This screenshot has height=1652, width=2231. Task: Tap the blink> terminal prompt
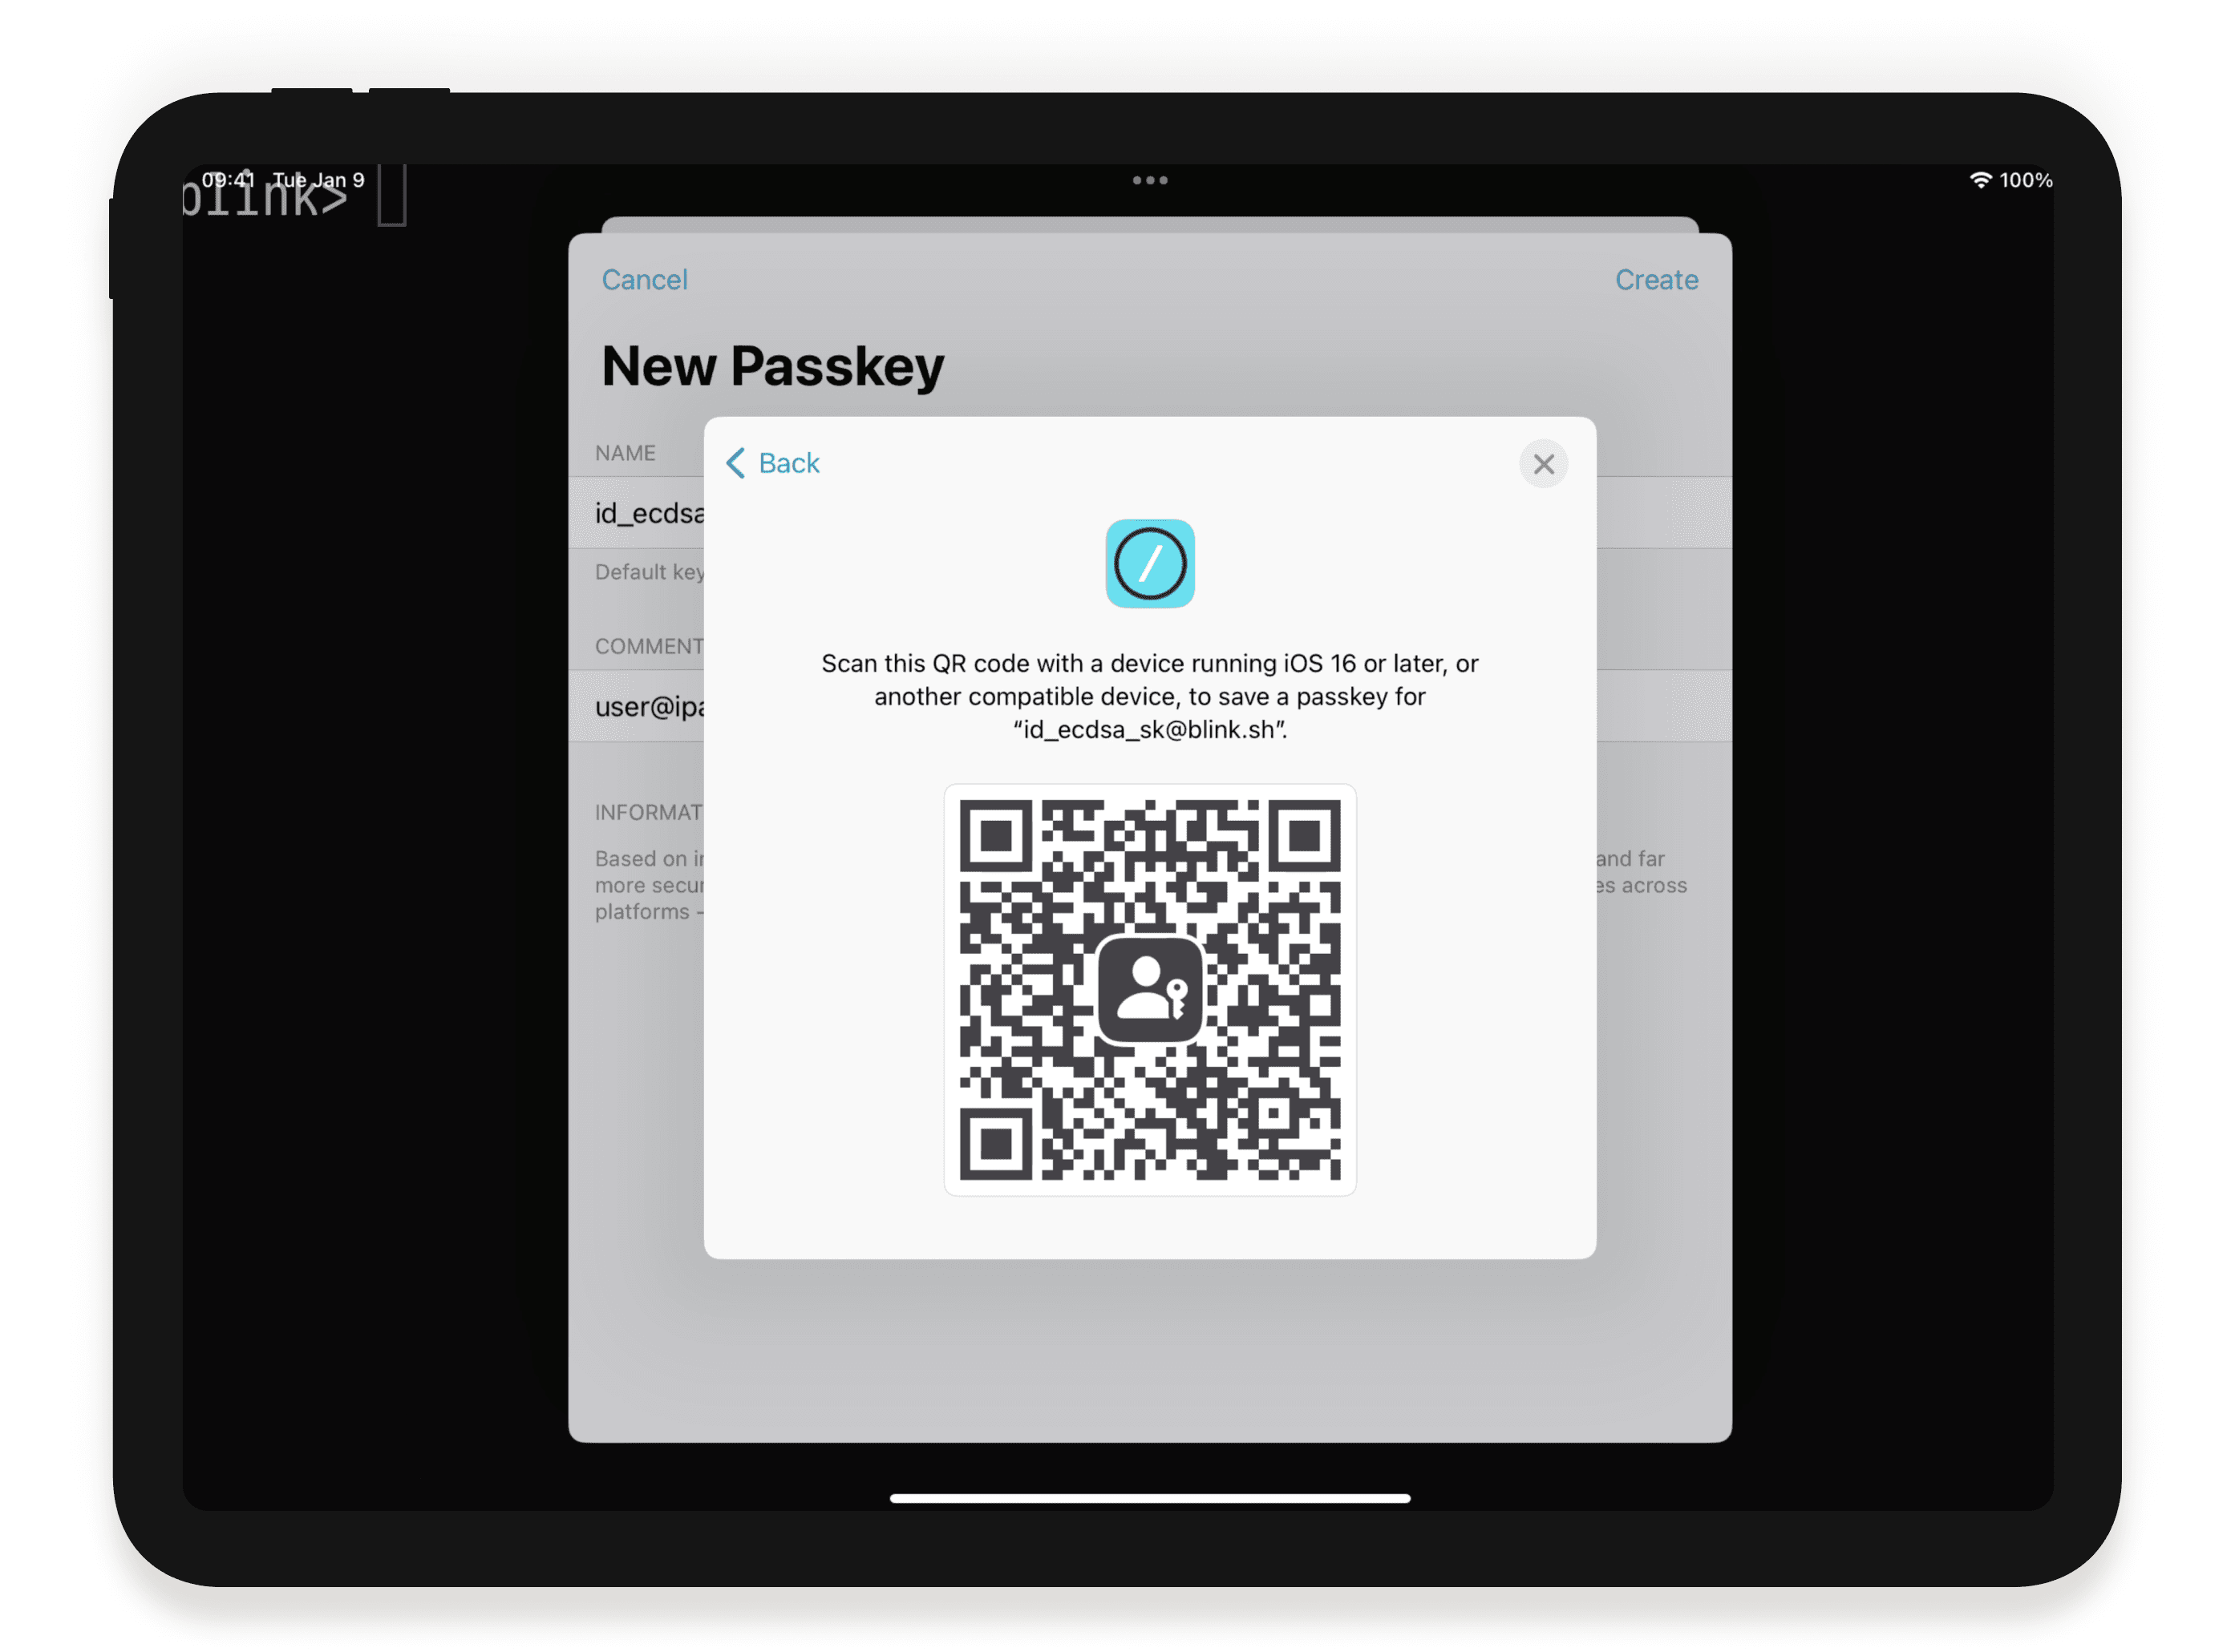(264, 196)
